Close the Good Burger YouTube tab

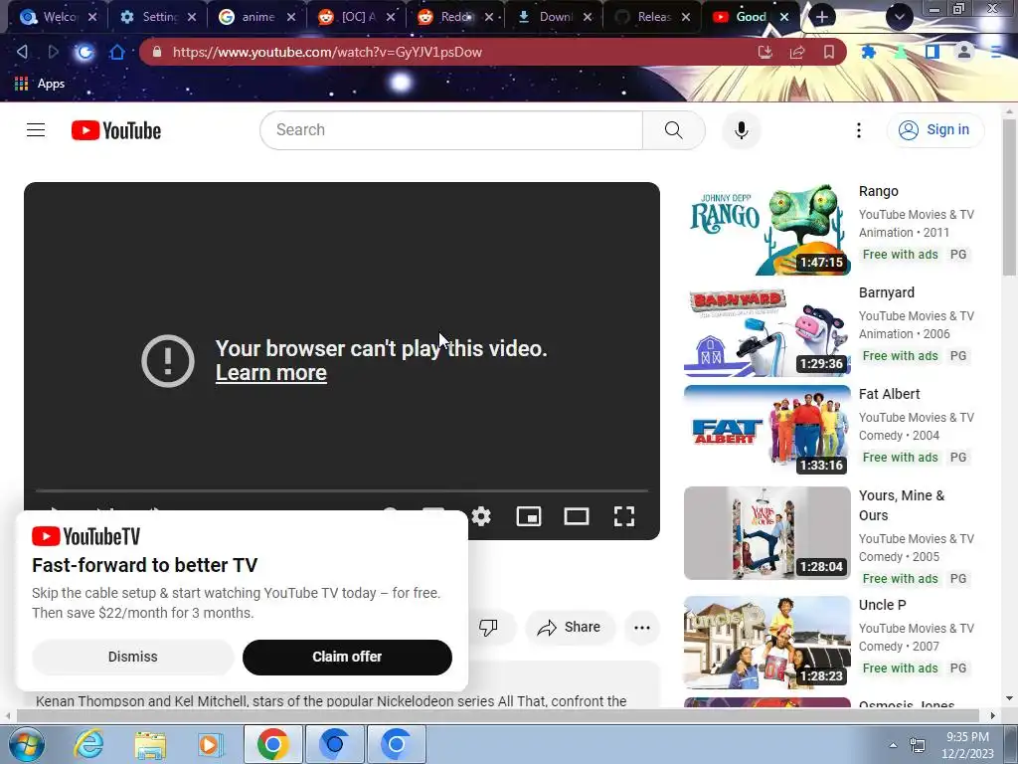pyautogui.click(x=784, y=17)
